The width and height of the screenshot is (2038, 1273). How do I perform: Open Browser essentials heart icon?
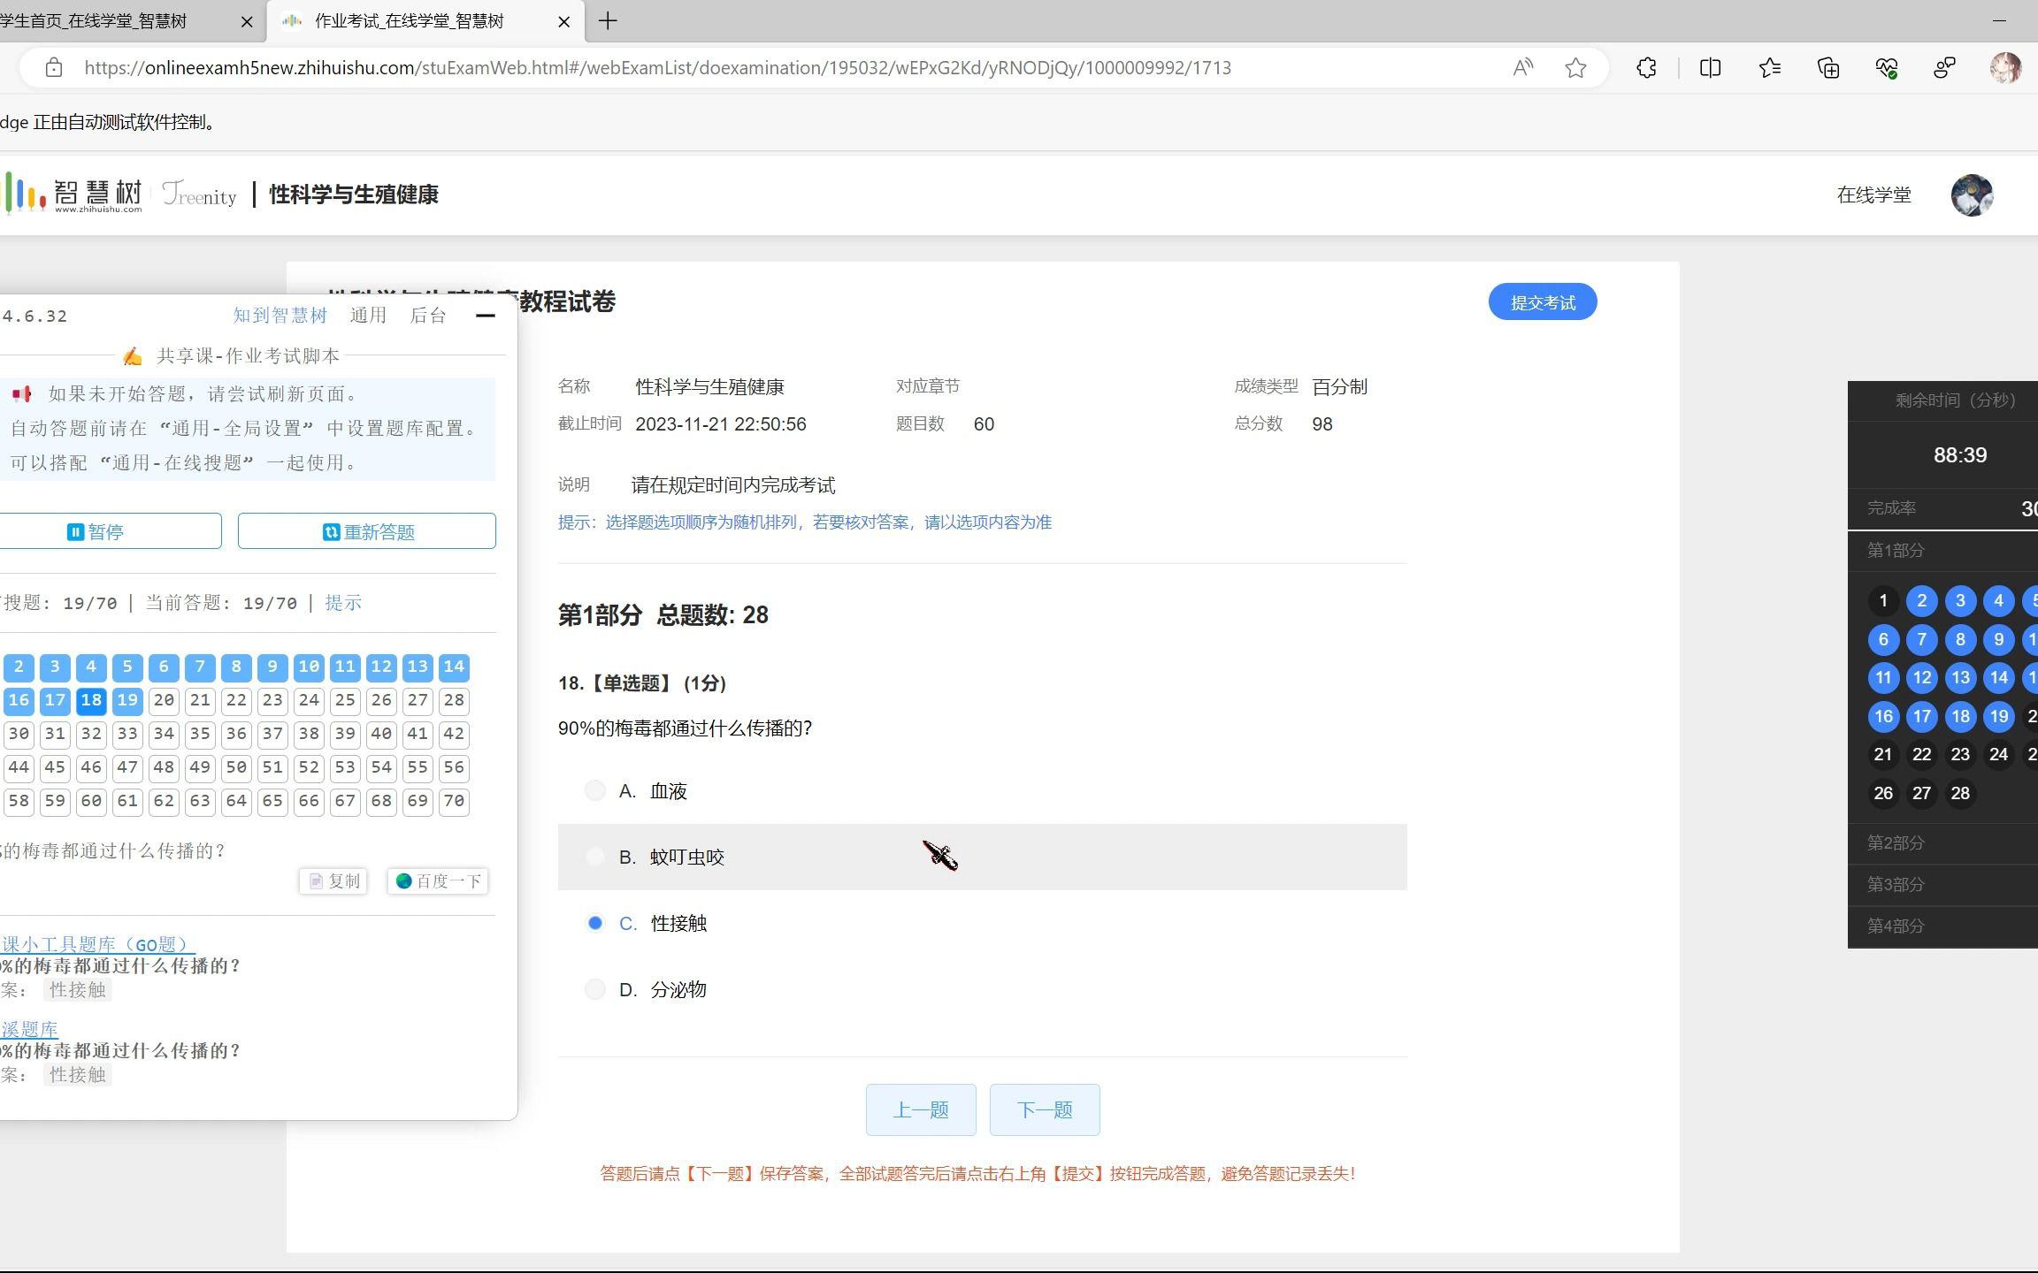tap(1886, 68)
